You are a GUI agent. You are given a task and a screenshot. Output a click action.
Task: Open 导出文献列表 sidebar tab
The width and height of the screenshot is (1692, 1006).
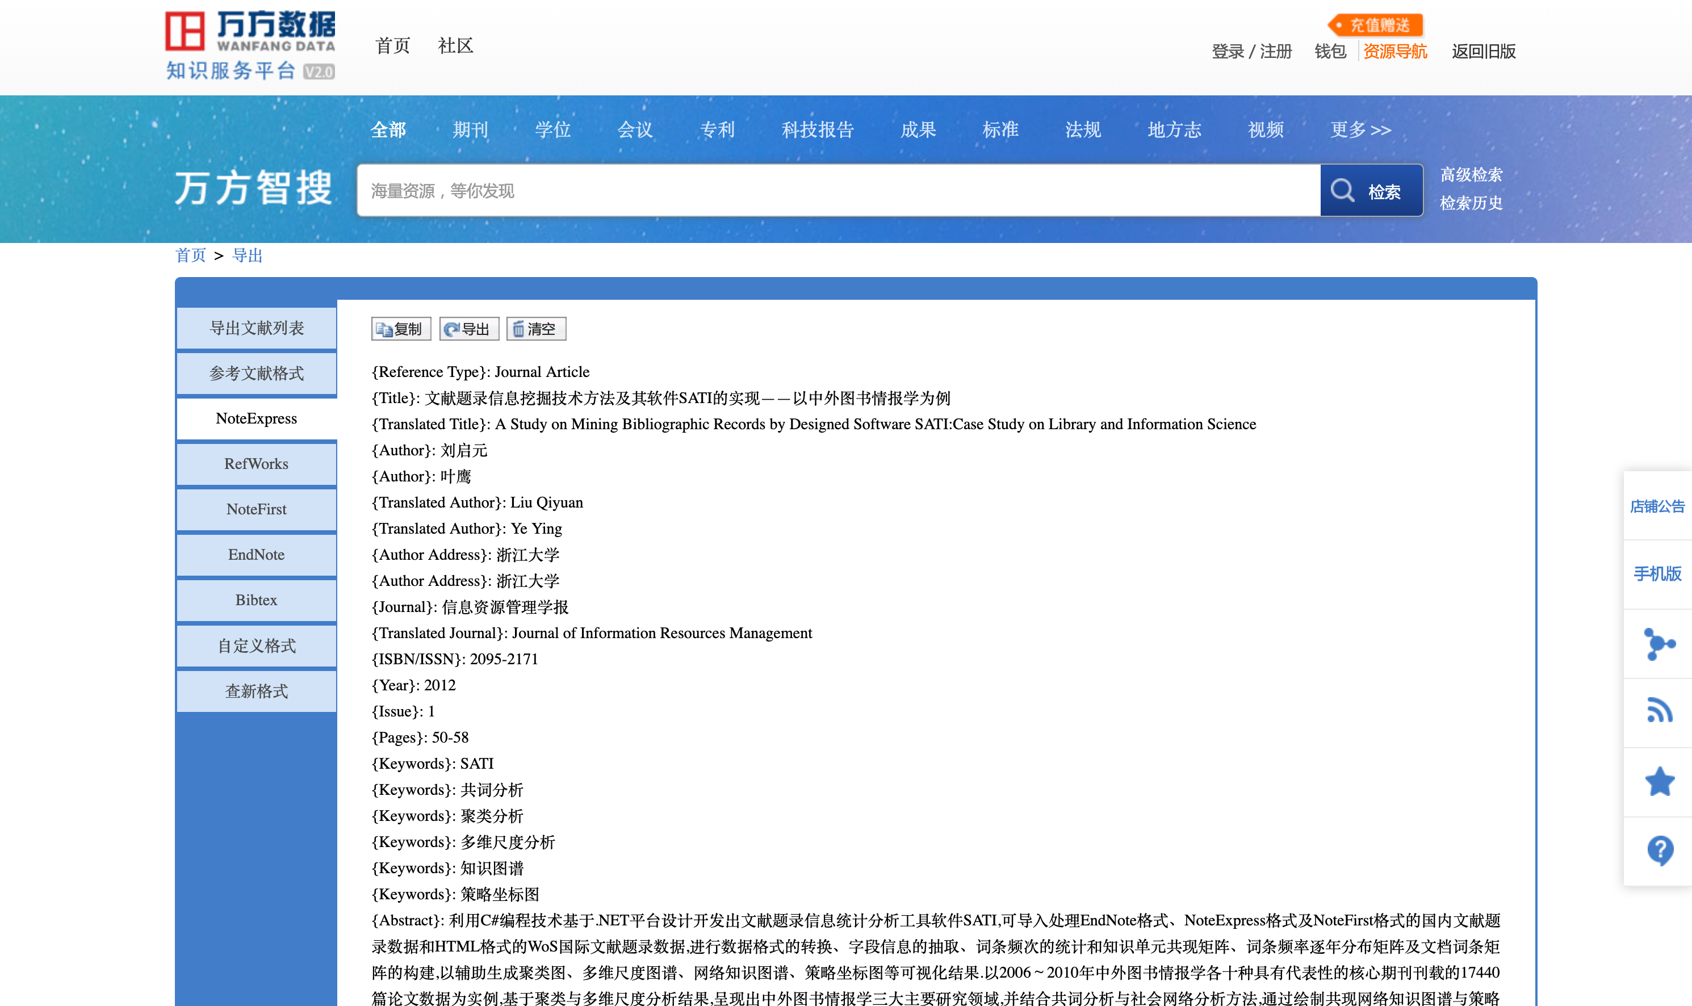[x=256, y=328]
